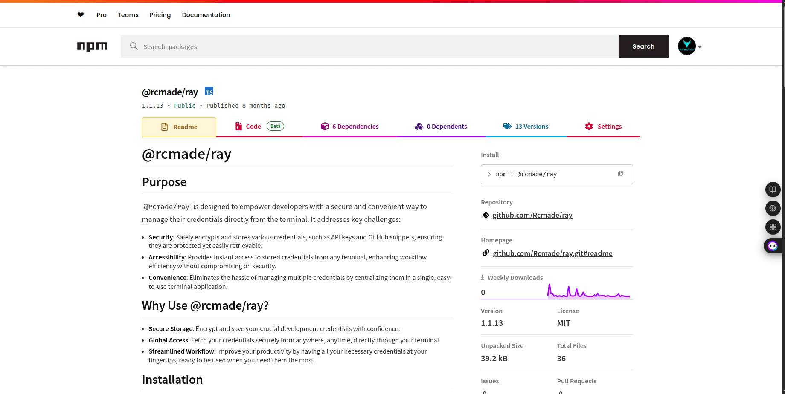Click the gear icon on the Settings tab
Viewport: 785px width, 394px height.
[589, 126]
